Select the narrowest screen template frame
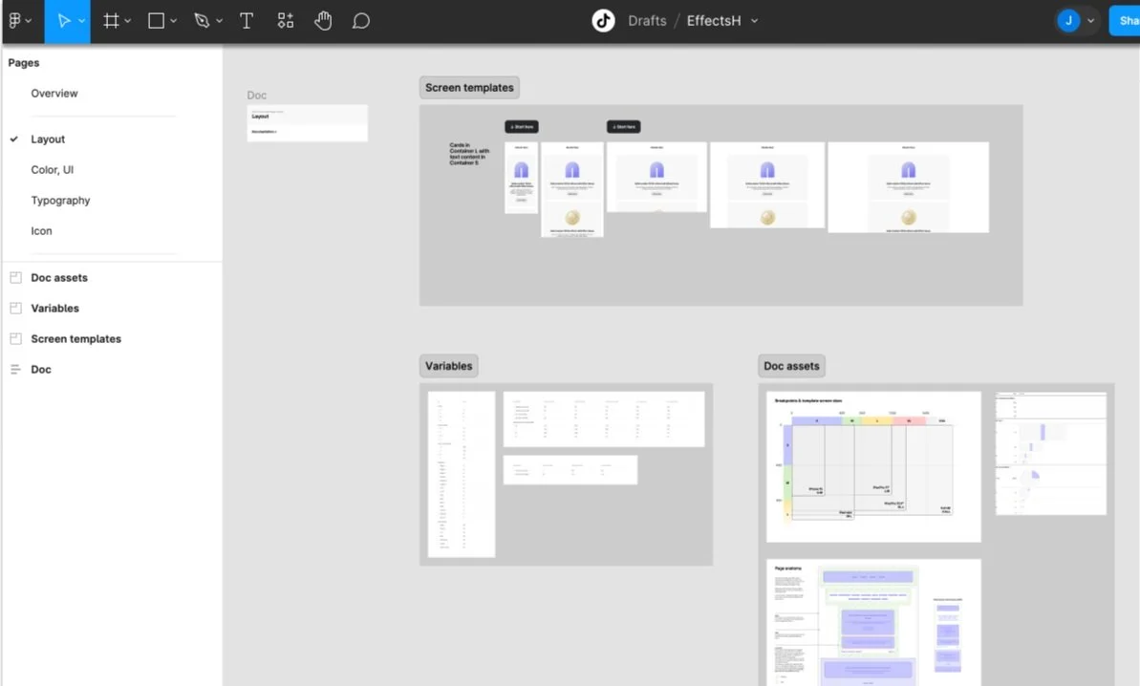Screen dimensions: 1140x686 tap(522, 178)
